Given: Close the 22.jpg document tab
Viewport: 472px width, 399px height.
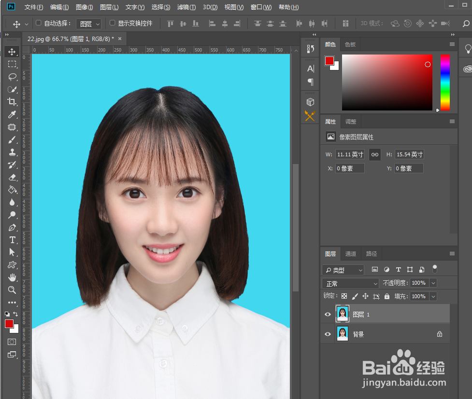Looking at the screenshot, I should pos(120,39).
